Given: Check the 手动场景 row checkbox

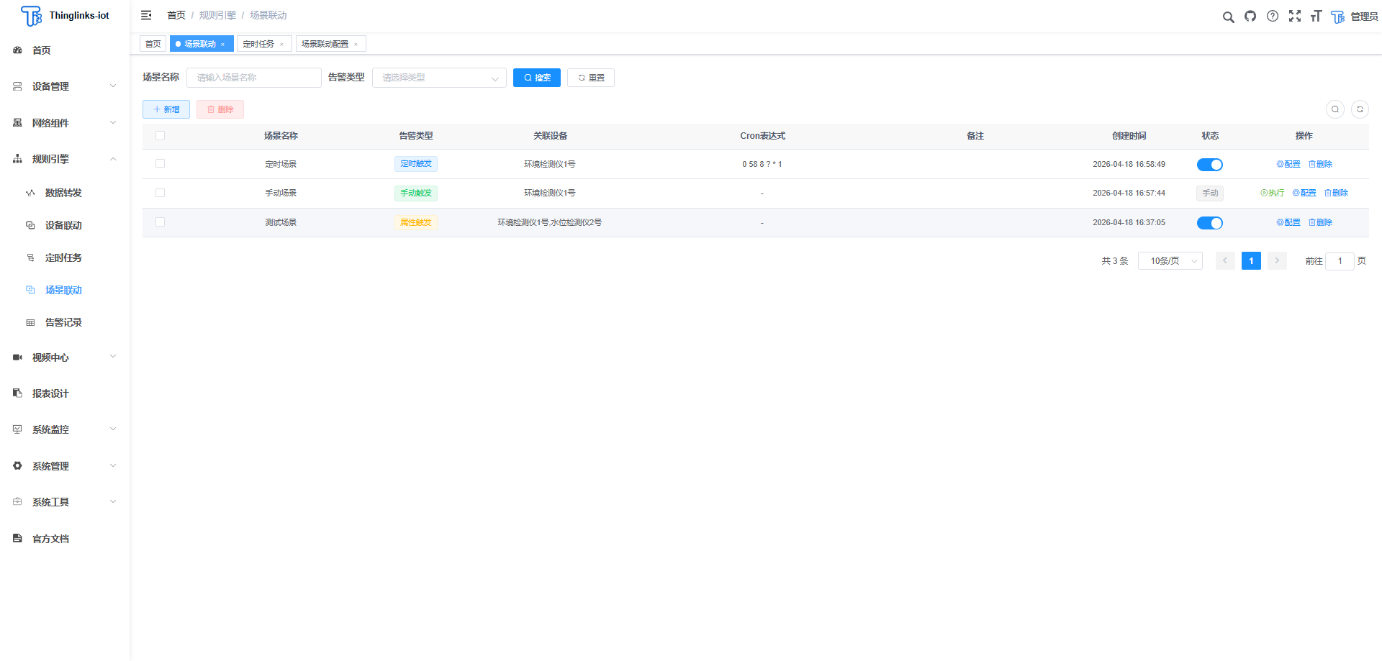Looking at the screenshot, I should click(160, 193).
